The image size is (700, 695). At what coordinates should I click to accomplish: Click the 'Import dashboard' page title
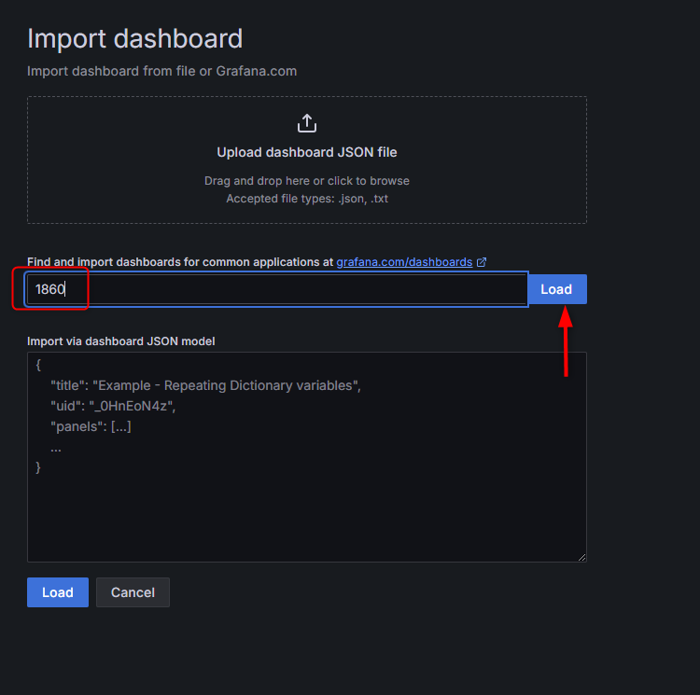pyautogui.click(x=134, y=38)
